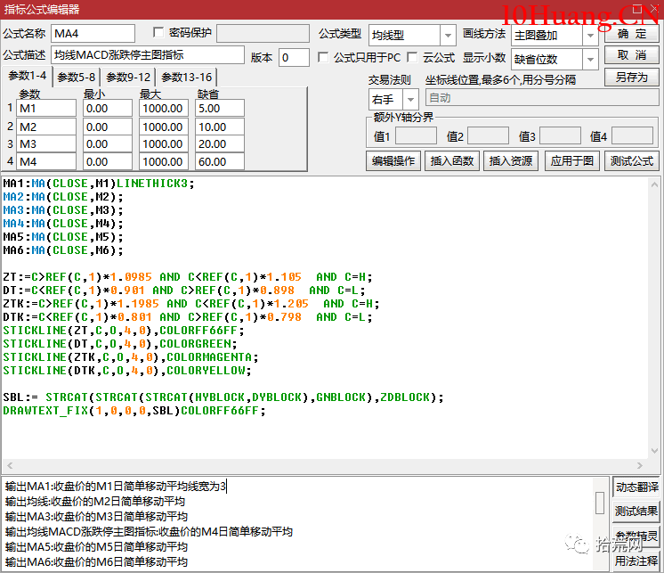Click the SBL:= STRCAT code line
The width and height of the screenshot is (664, 573).
coord(223,397)
